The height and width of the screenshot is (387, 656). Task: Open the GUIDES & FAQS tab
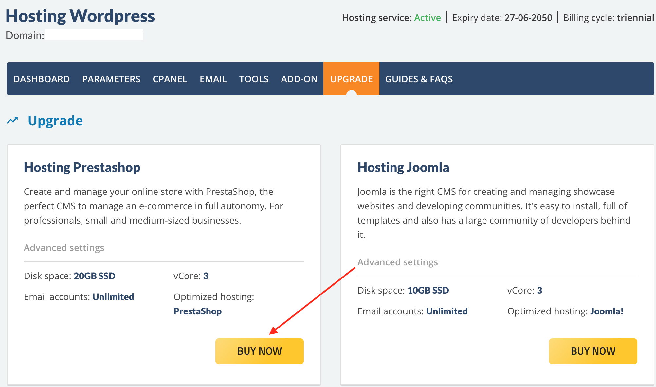click(x=419, y=79)
